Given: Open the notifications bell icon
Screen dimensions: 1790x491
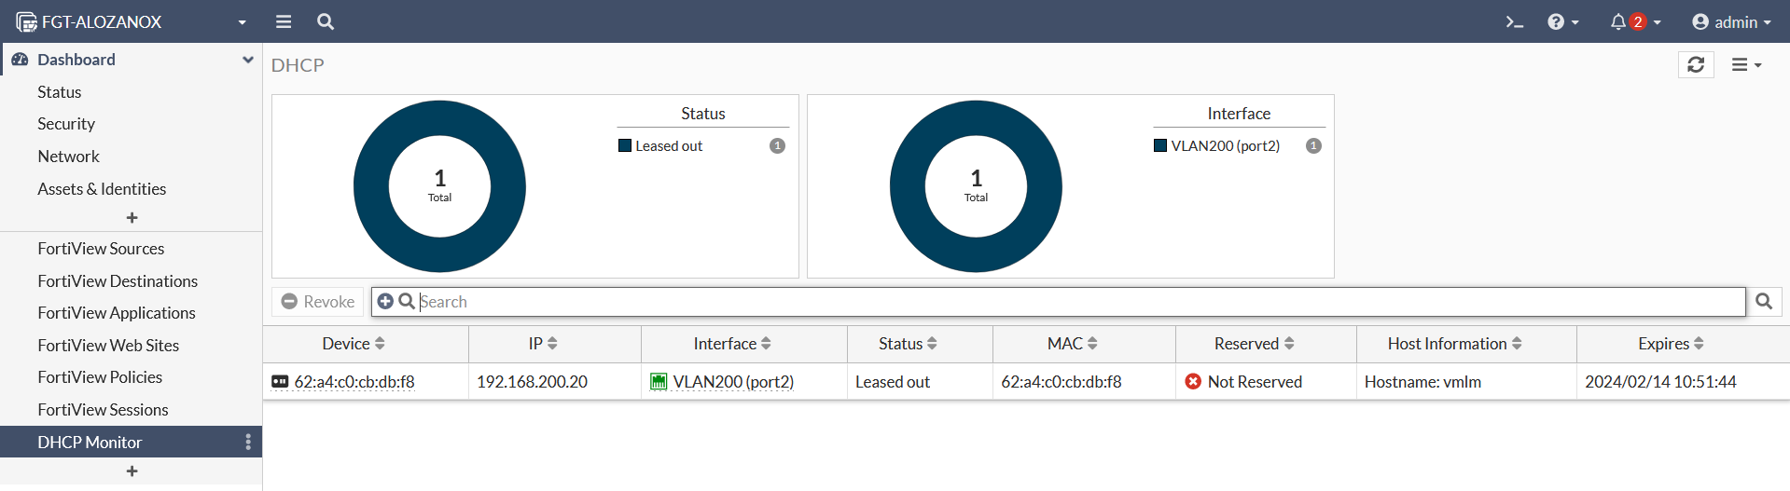Looking at the screenshot, I should point(1618,21).
